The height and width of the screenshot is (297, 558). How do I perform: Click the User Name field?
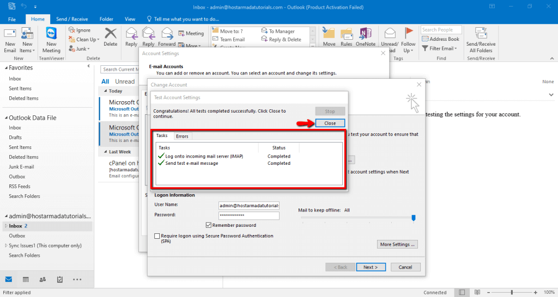248,206
